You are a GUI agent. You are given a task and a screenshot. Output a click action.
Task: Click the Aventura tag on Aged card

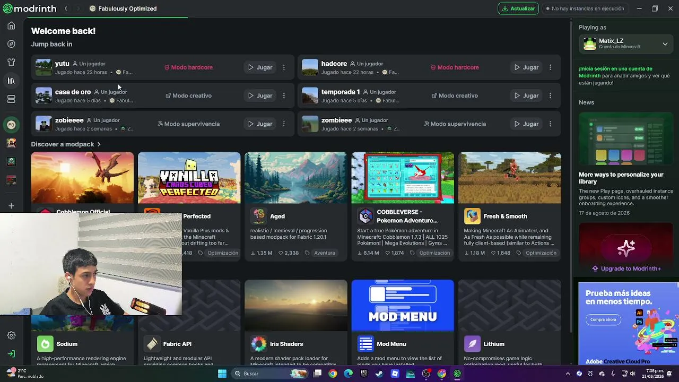click(325, 253)
